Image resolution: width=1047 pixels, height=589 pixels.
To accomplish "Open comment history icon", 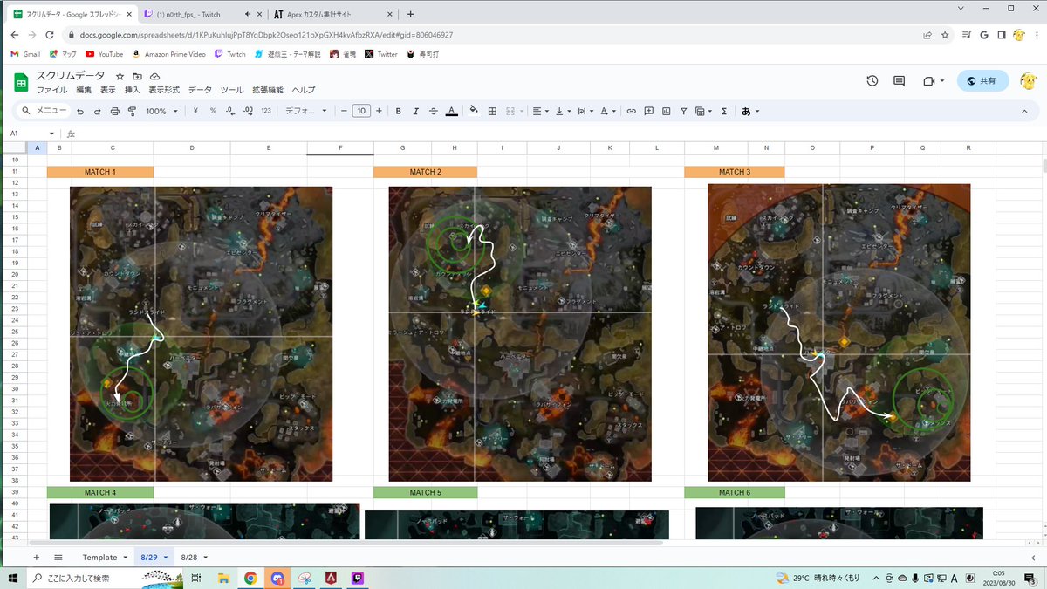I will click(899, 80).
